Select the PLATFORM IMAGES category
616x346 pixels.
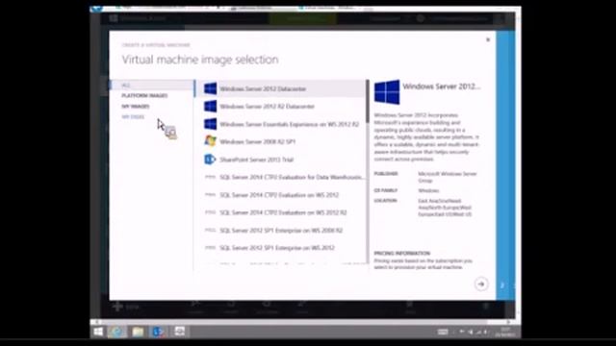tap(144, 96)
